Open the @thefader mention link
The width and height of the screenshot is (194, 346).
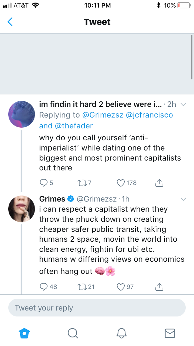coord(74,126)
